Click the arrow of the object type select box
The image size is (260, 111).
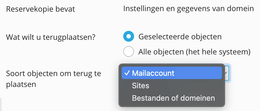pyautogui.click(x=226, y=73)
